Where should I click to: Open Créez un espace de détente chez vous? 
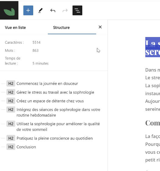pos(50,101)
